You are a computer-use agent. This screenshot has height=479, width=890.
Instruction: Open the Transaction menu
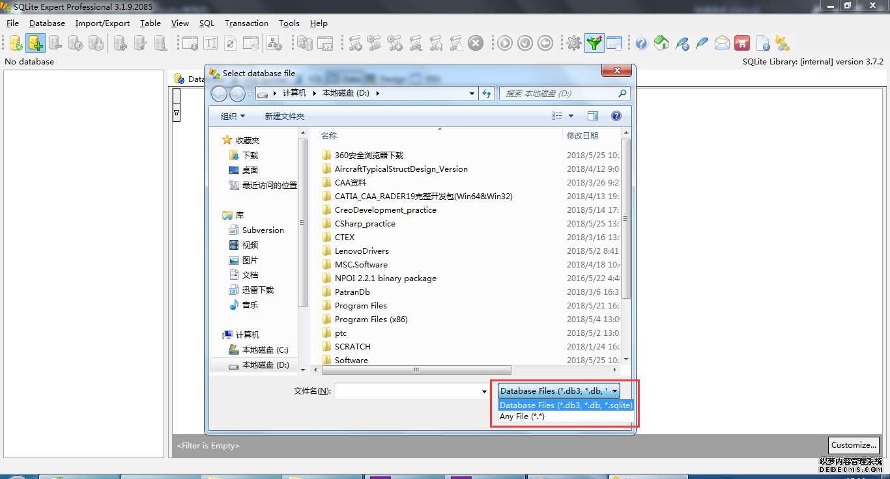click(x=246, y=23)
